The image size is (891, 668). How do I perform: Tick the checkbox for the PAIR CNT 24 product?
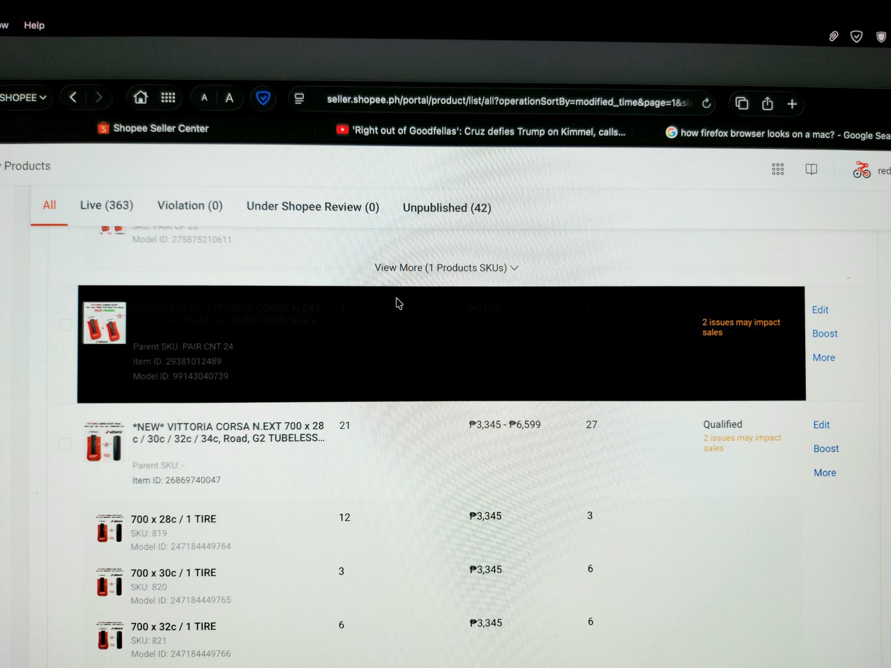point(66,325)
